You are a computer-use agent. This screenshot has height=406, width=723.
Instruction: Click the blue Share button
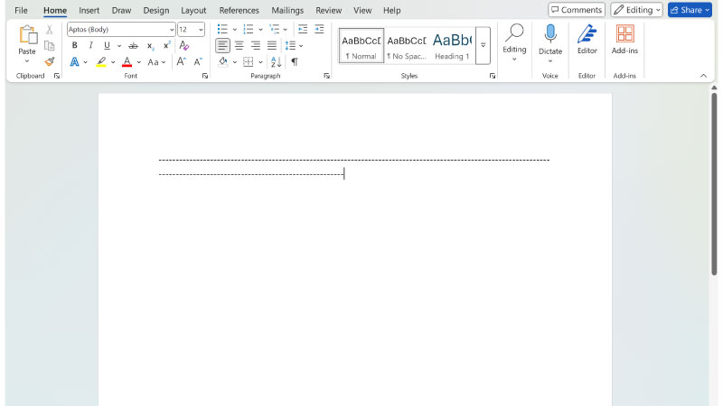[x=690, y=10]
